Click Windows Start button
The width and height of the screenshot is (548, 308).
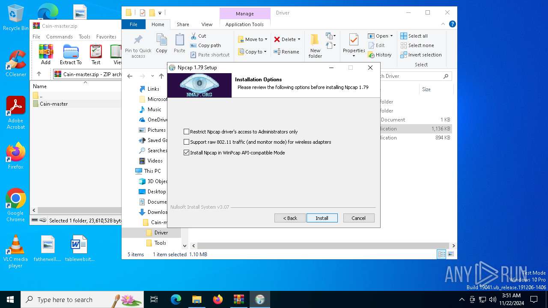tap(10, 299)
